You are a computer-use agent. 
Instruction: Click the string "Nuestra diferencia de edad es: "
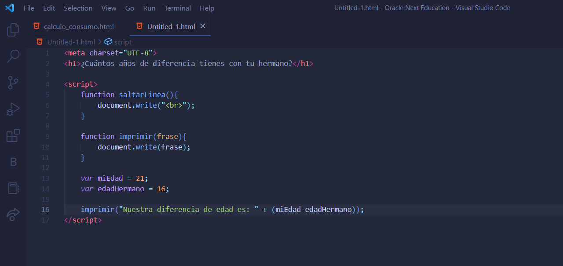tap(189, 210)
